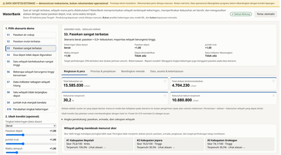The image size is (281, 155).
Task: Select scenario S2 Pasokan mulai terbatas
Action: coord(31,41)
